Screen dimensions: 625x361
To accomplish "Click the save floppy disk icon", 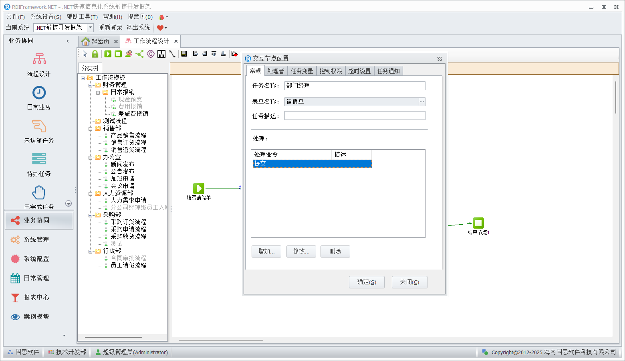I will coord(184,54).
